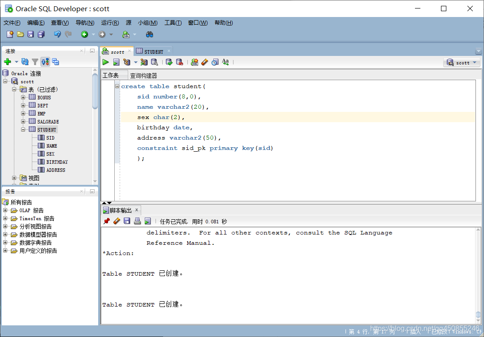Click the editor tab list dropdown at far right

click(x=479, y=51)
